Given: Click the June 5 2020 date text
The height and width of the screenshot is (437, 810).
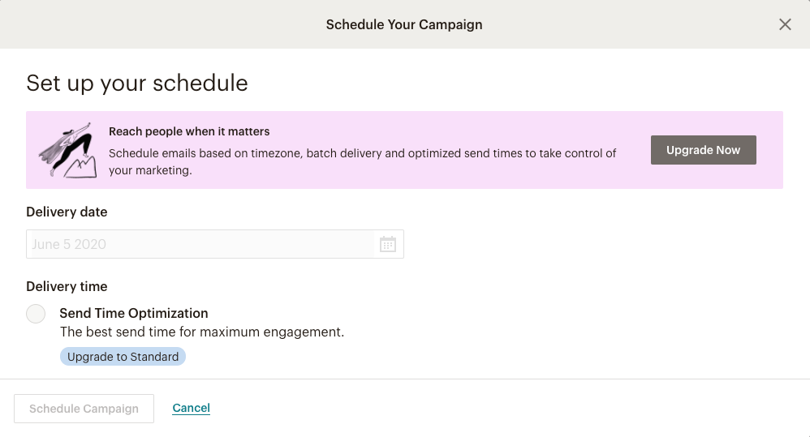Looking at the screenshot, I should pos(69,244).
